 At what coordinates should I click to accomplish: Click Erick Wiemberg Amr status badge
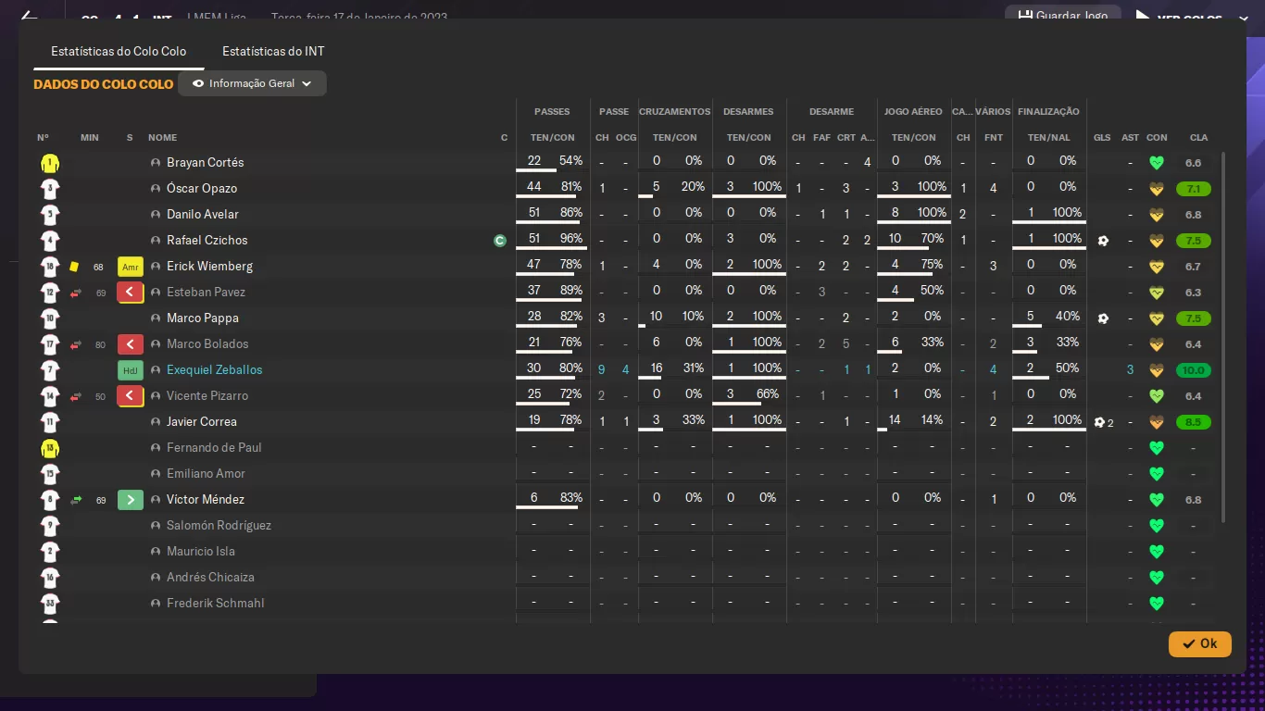pos(131,267)
